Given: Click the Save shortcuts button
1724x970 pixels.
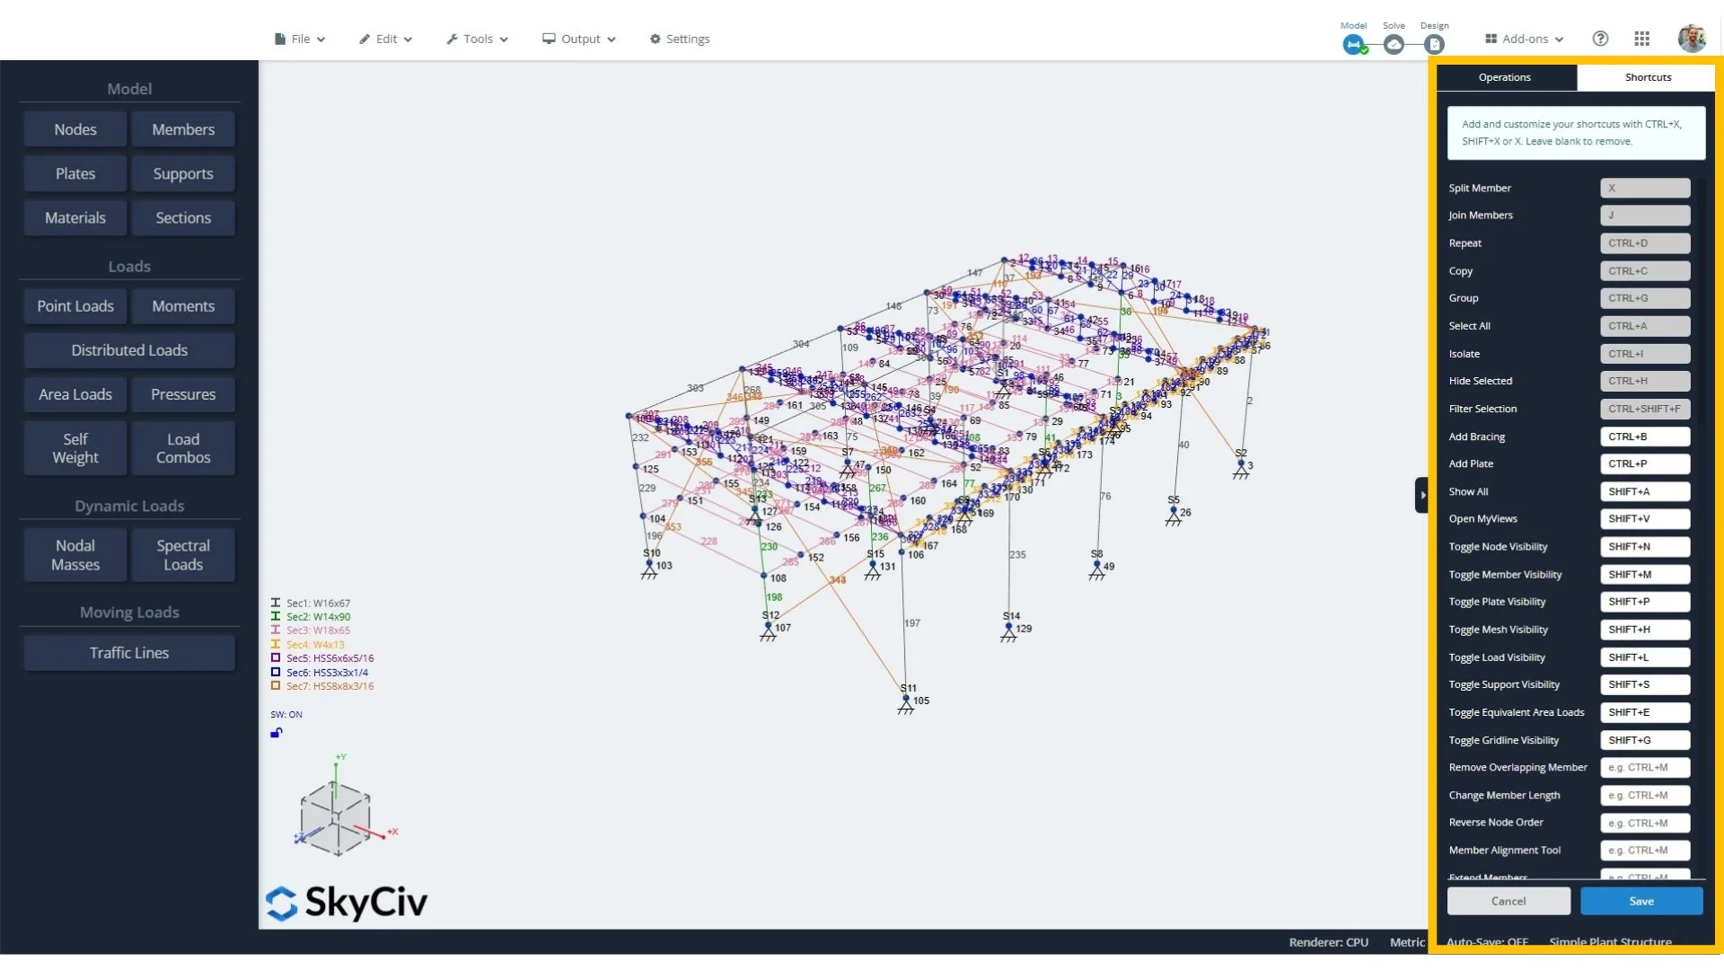Looking at the screenshot, I should [x=1641, y=901].
